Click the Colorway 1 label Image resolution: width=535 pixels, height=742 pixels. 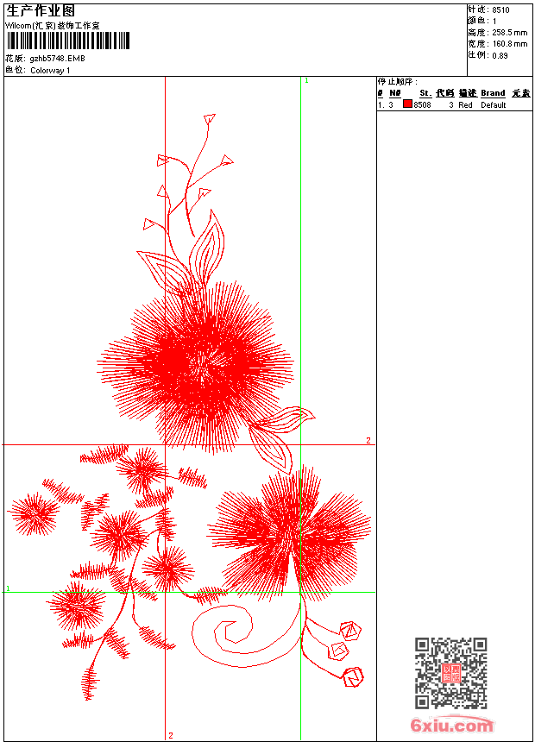(x=50, y=71)
